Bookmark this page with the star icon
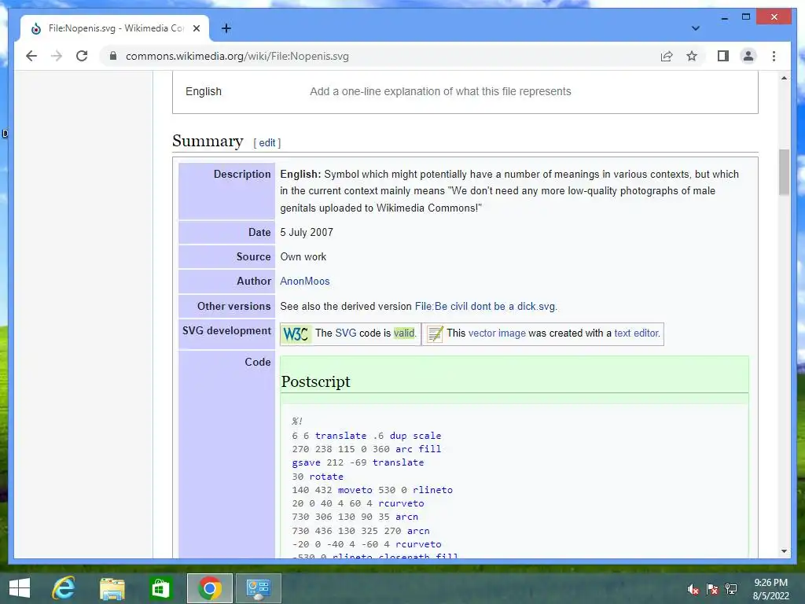 pos(692,56)
